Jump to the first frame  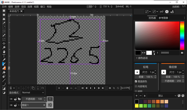(82, 88)
